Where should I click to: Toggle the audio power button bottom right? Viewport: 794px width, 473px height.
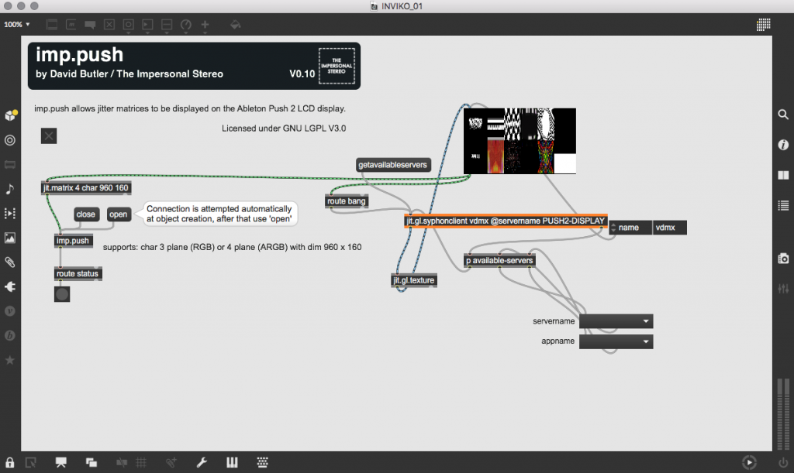pyautogui.click(x=783, y=462)
